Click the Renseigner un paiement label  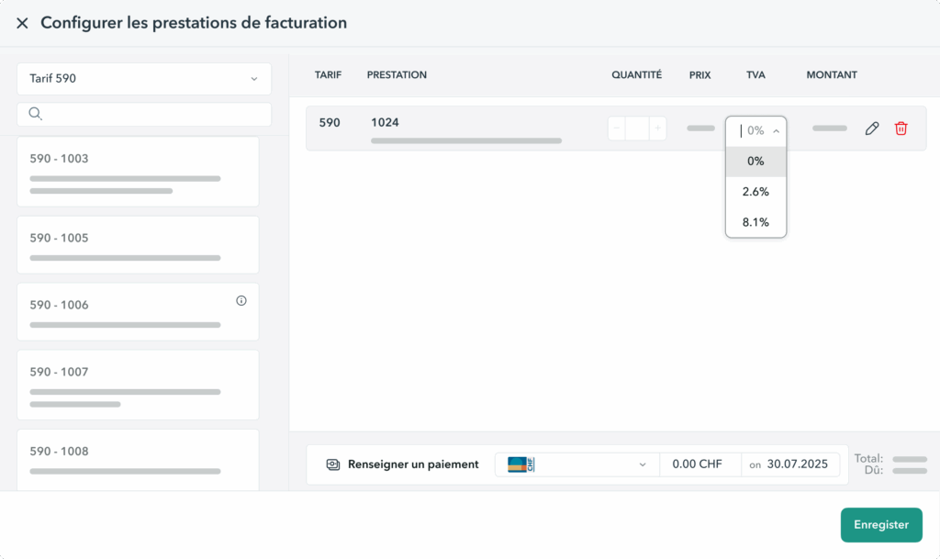click(413, 464)
